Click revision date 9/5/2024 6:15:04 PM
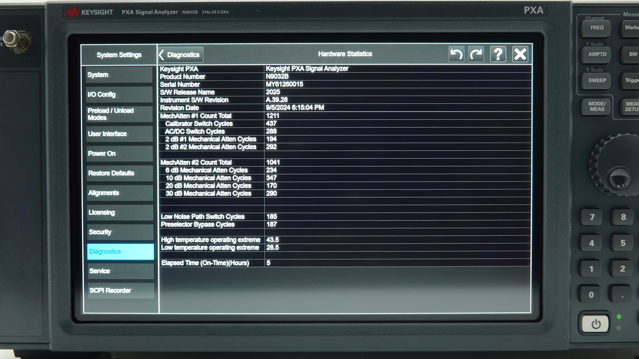 pos(295,107)
